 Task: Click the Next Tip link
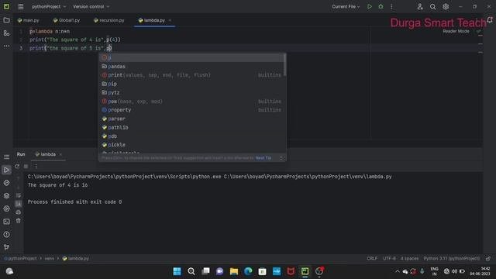[x=263, y=157]
